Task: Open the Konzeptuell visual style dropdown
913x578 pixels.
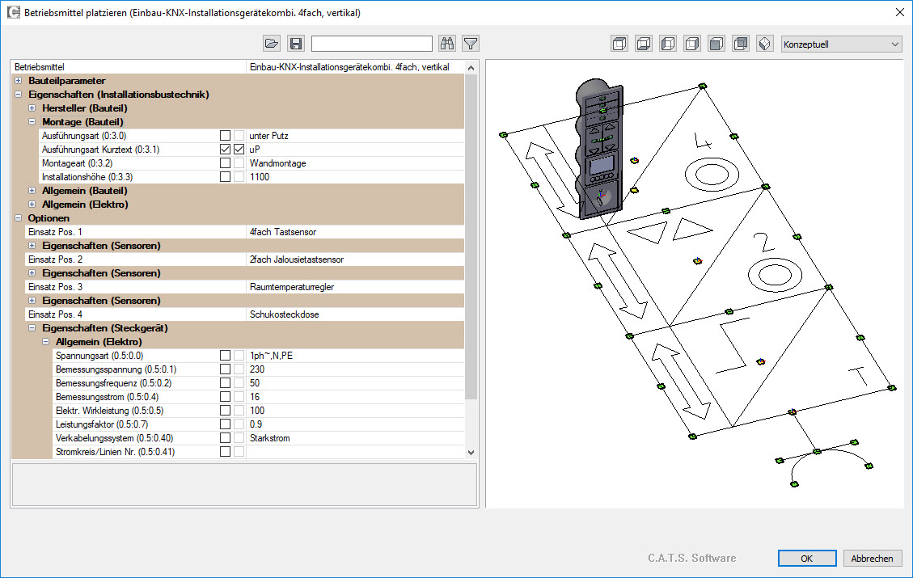Action: [x=841, y=44]
